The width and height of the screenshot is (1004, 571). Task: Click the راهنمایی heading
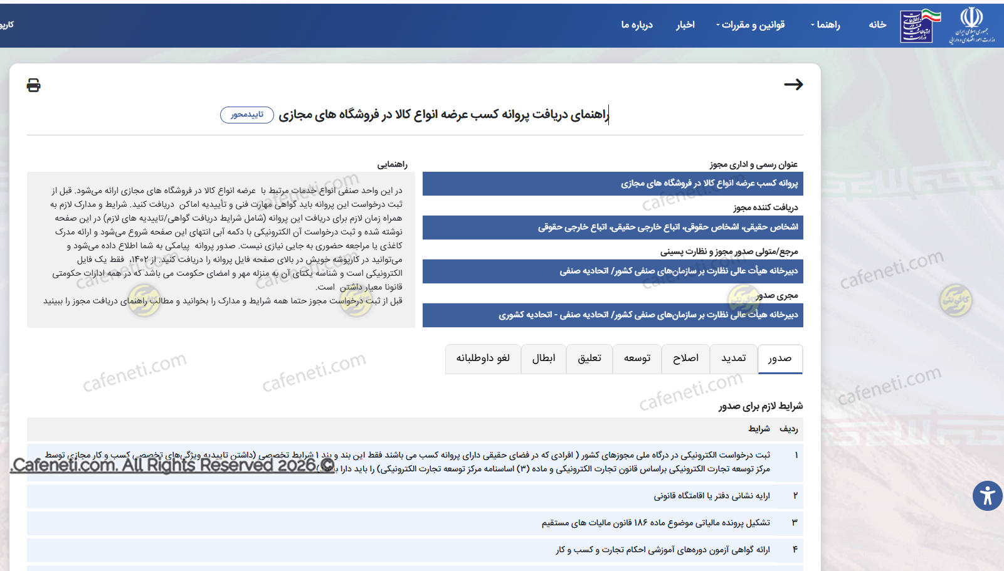[x=393, y=164]
